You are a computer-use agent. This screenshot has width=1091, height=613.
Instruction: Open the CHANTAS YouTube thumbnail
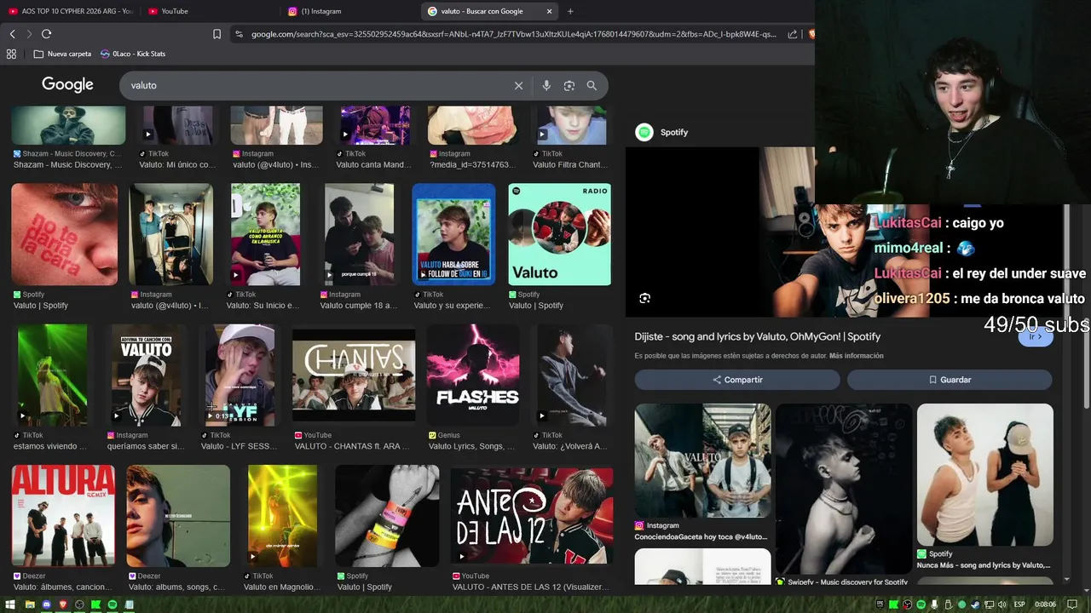[354, 375]
